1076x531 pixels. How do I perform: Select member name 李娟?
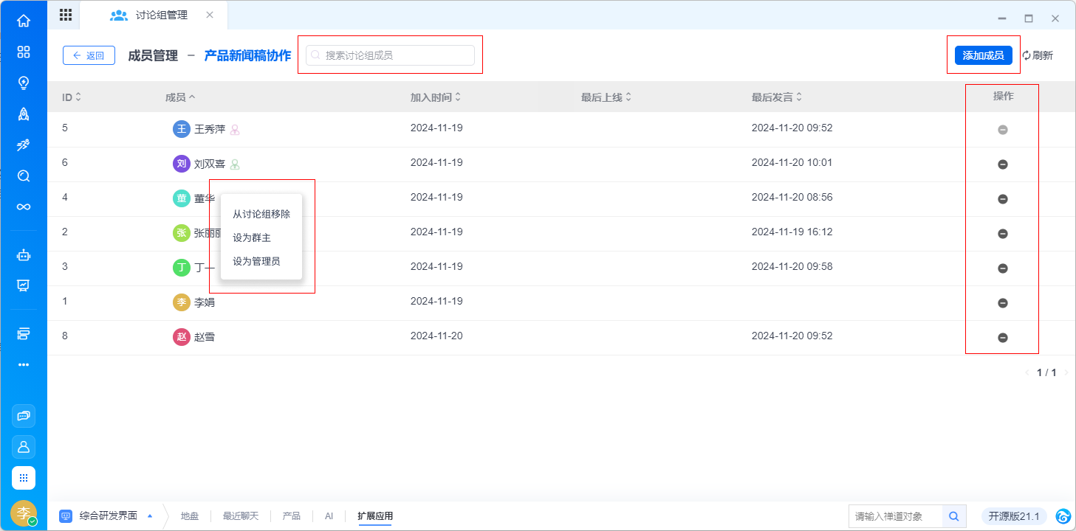[x=205, y=302]
